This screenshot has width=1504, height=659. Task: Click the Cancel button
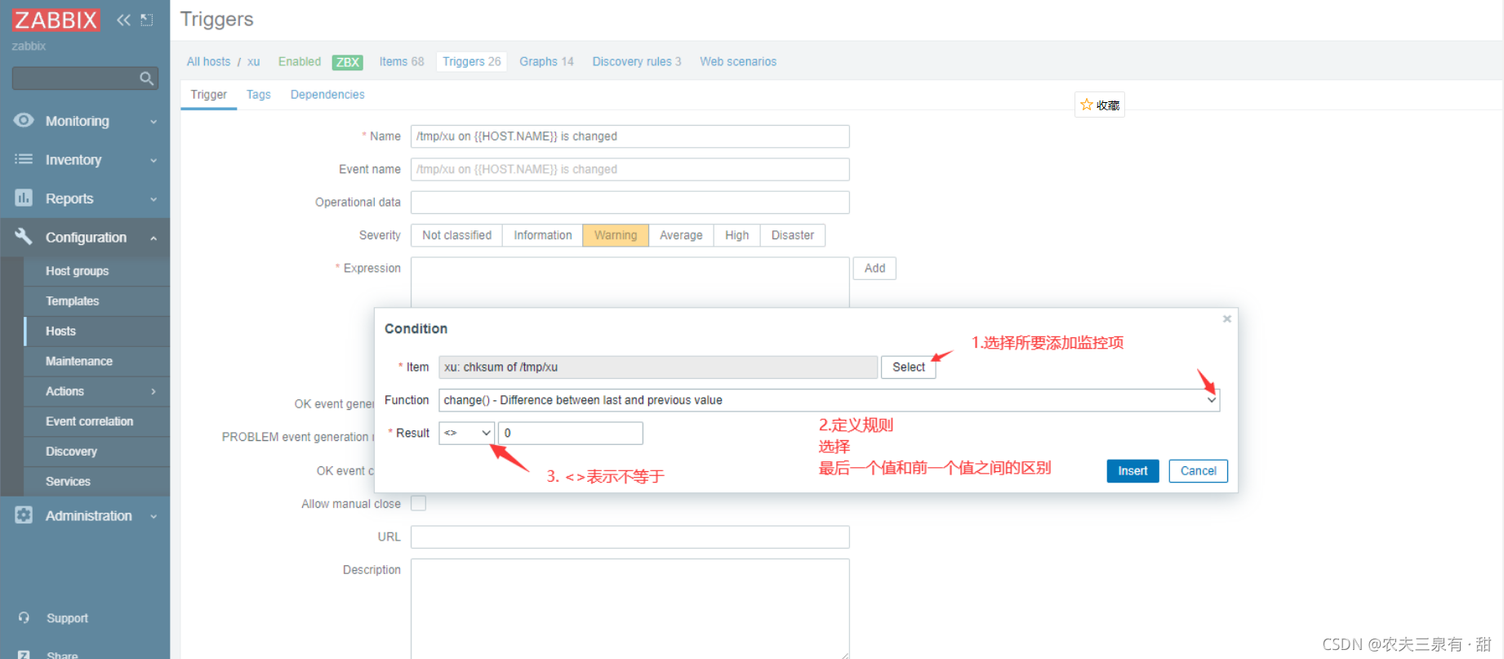[x=1198, y=471]
